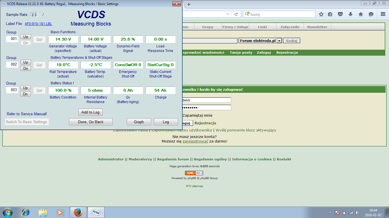
Task: Click Zaloguj in the green bar
Action: point(264,53)
